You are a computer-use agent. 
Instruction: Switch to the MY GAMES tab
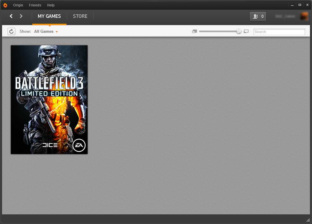[49, 16]
